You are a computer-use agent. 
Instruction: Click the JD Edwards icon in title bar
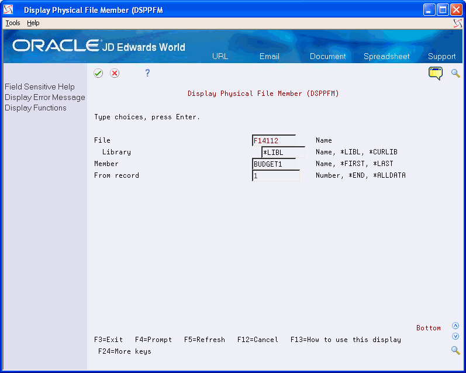[x=8, y=10]
